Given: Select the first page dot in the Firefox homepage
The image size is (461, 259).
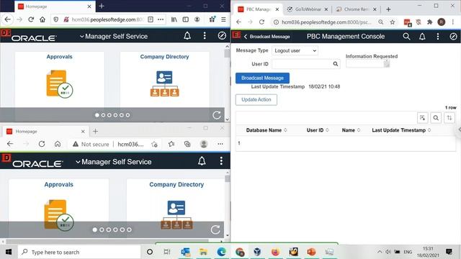Looking at the screenshot, I should [97, 115].
